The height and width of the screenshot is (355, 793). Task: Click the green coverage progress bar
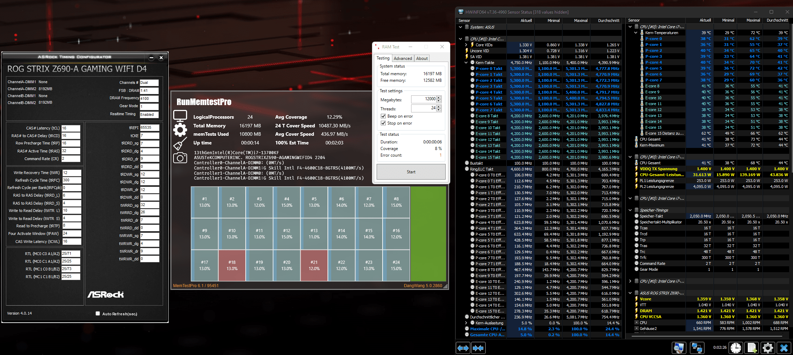pyautogui.click(x=428, y=234)
